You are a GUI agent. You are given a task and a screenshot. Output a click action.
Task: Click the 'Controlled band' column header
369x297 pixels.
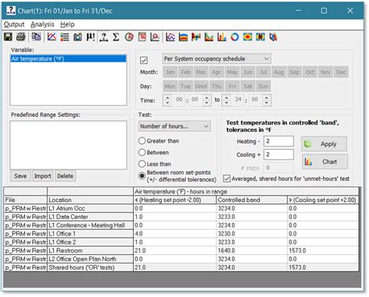pos(251,200)
